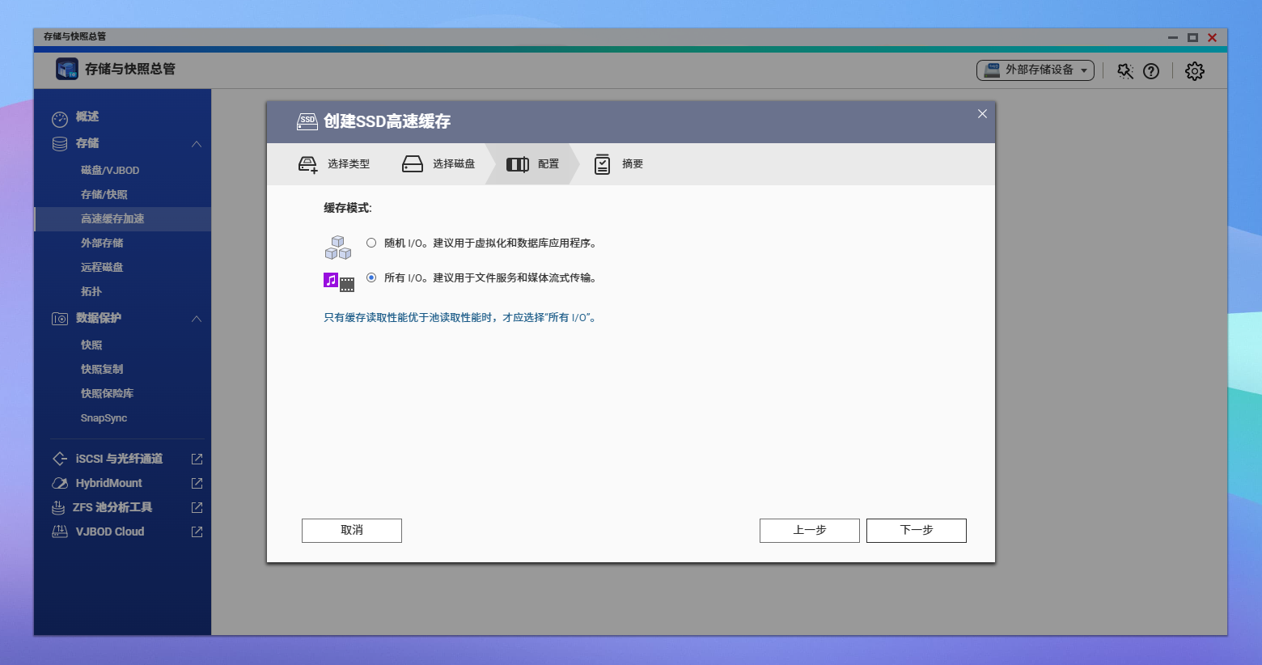Click the 下一步 button
The image size is (1262, 665).
tap(916, 530)
